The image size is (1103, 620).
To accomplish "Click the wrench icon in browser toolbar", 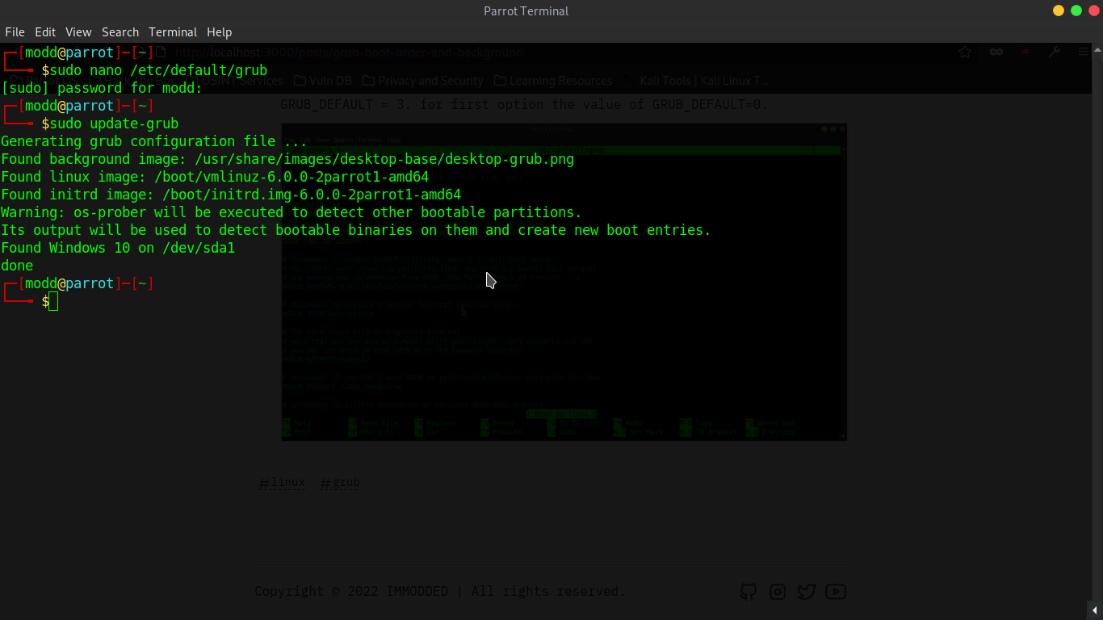I will 1055,52.
